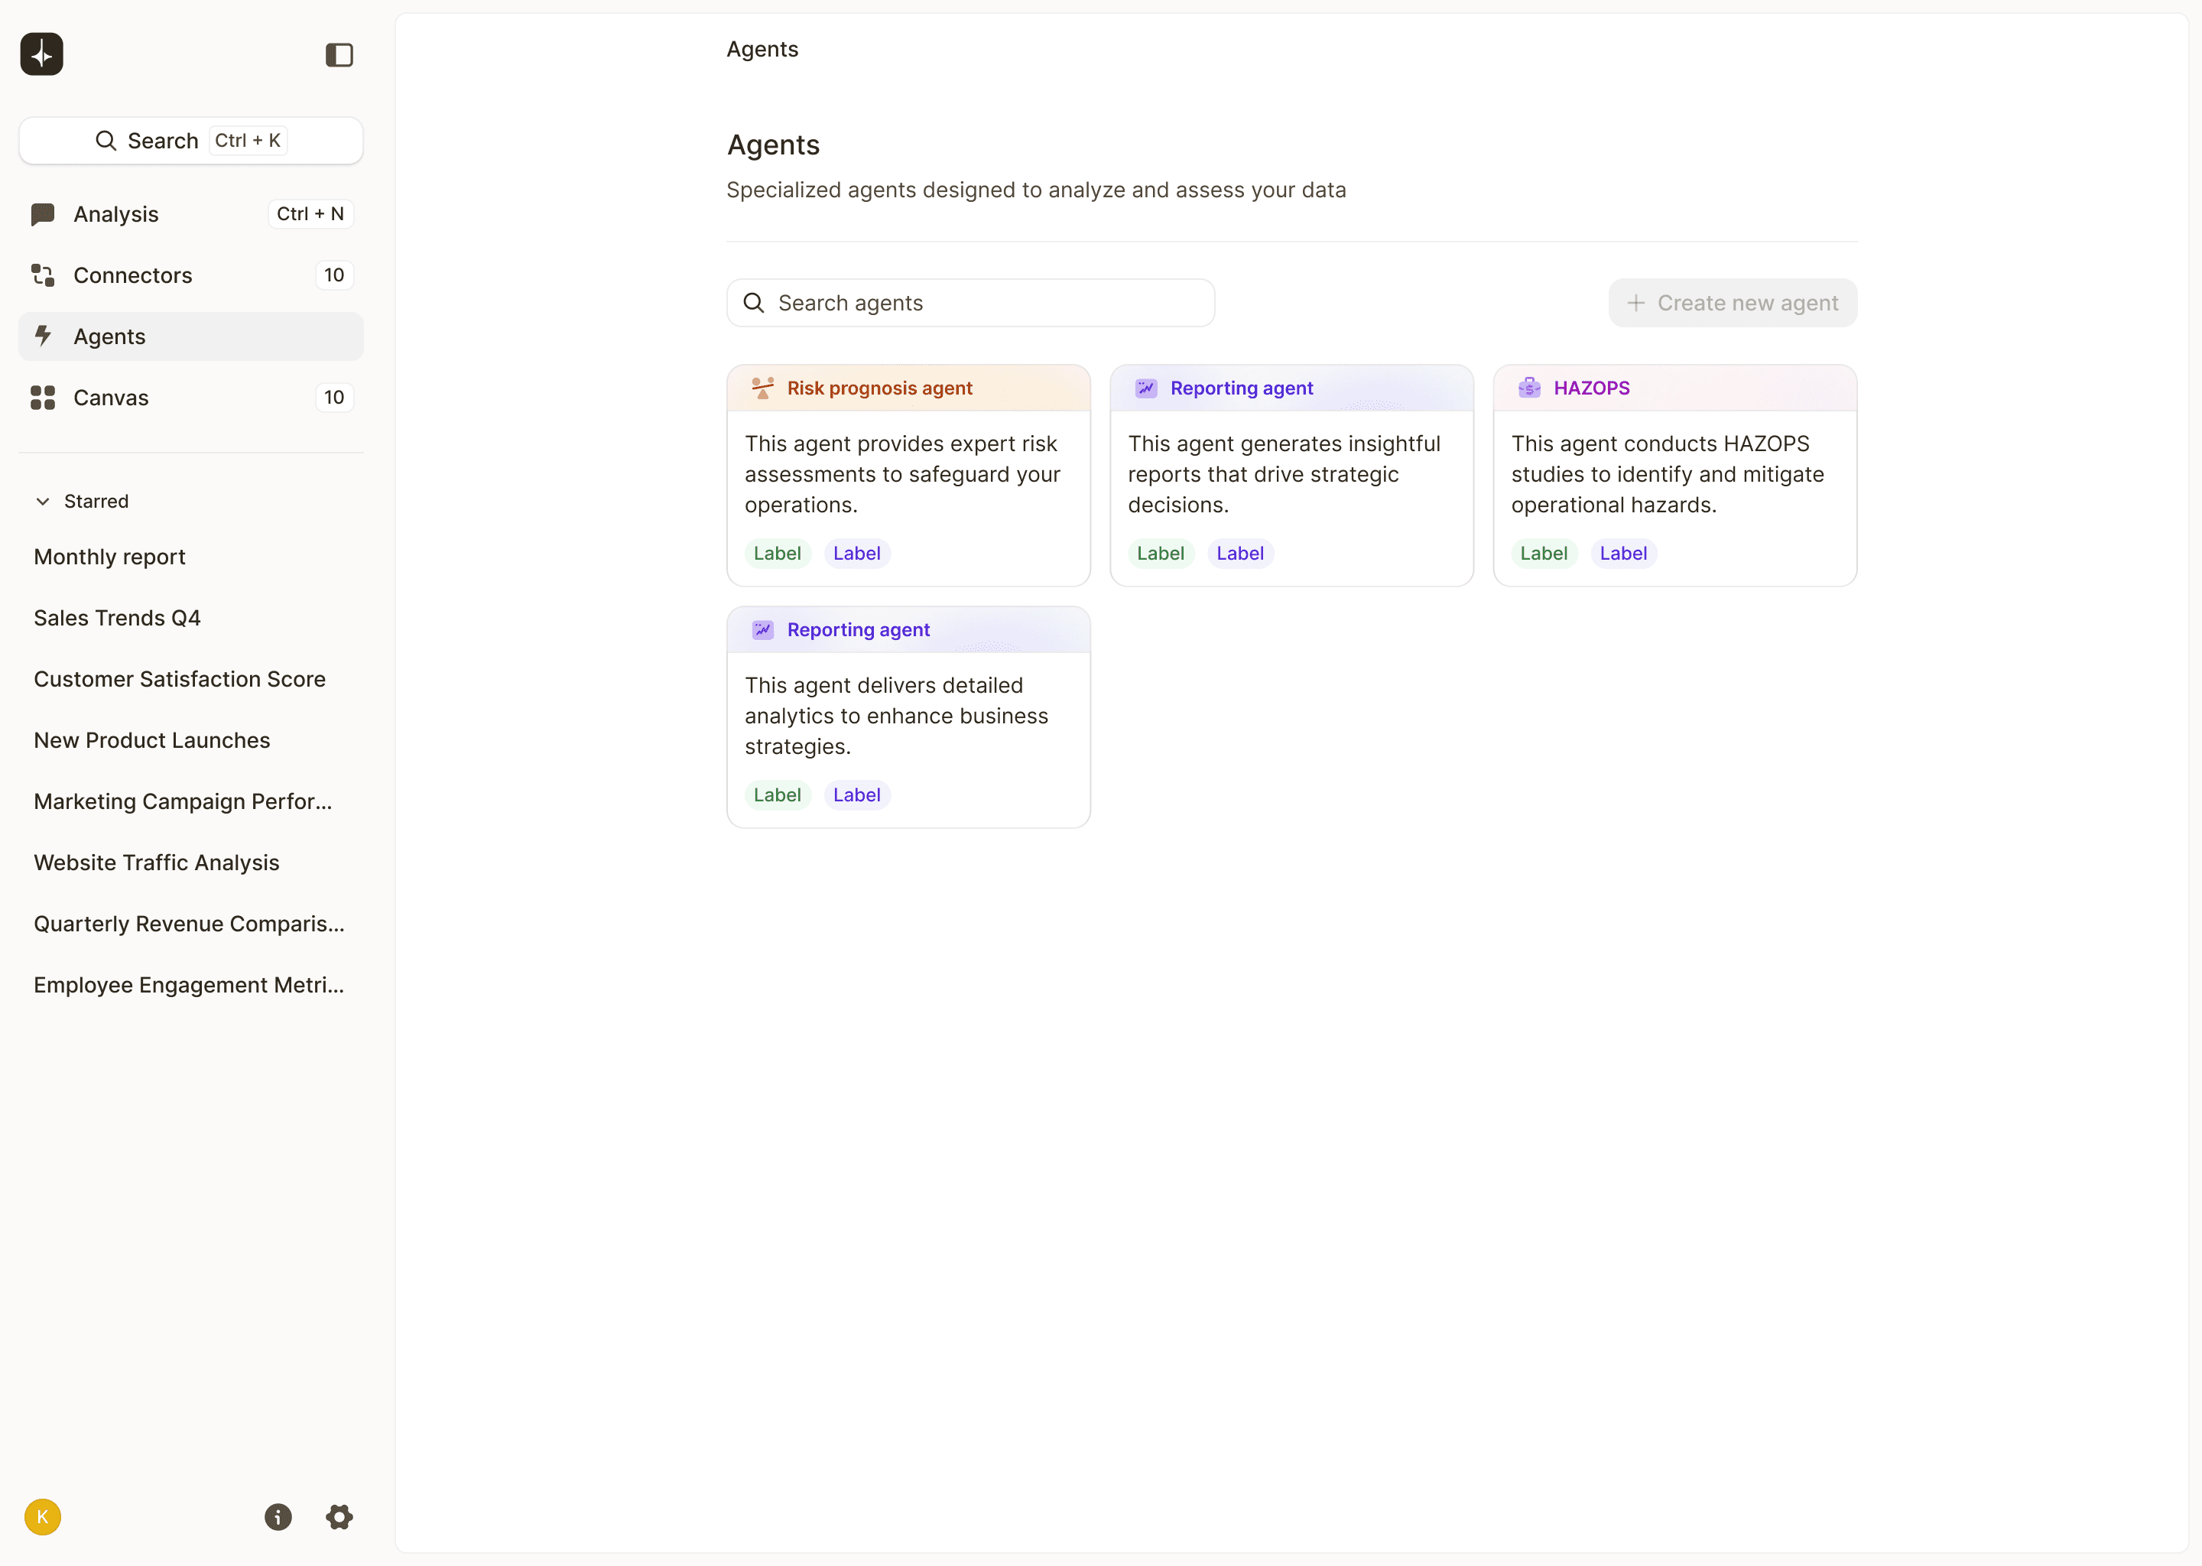Open the info icon at sidebar bottom
Screen dimensions: 2202x1566
tap(278, 1517)
